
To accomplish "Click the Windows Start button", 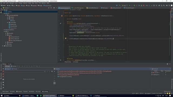I will pos(2,96).
